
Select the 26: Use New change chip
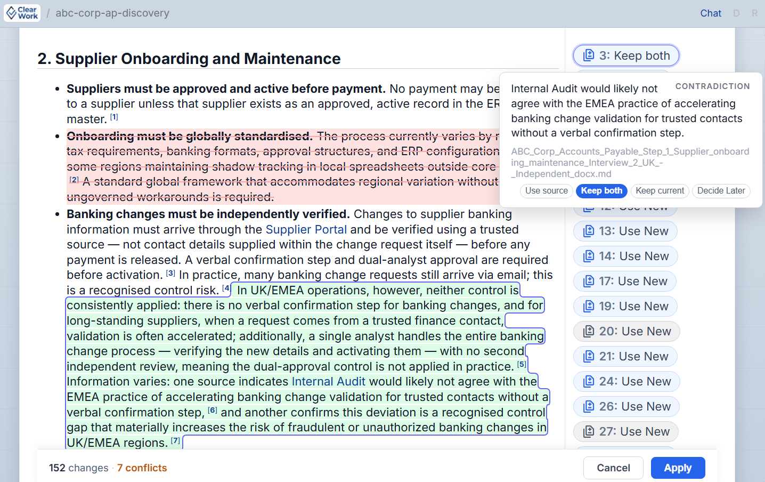coord(626,406)
